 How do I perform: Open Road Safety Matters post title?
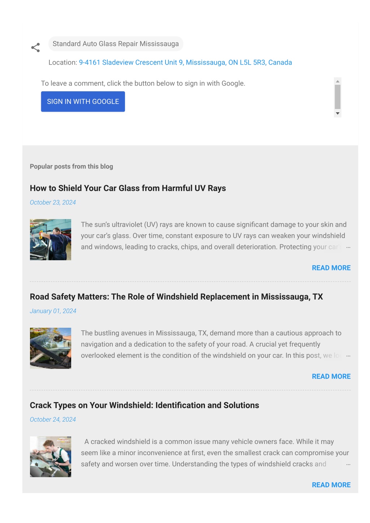pos(176,297)
